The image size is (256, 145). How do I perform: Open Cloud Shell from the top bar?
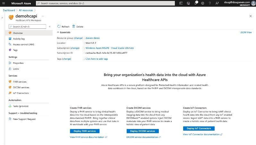coord(181,3)
